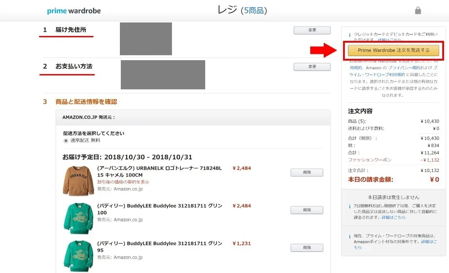Image resolution: width=449 pixels, height=273 pixels.
Task: Click Prime Wardrobe 注文を発送する button
Action: click(393, 50)
